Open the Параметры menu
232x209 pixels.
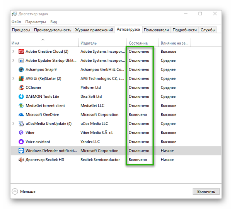coord(36,22)
